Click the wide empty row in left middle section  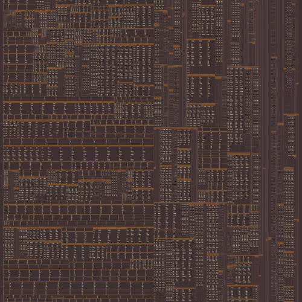79,141
